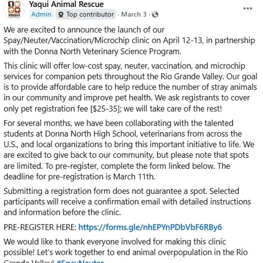Screen dimensions: 263x263
Task: Open the forms.gle pre-registration link
Action: (x=150, y=227)
